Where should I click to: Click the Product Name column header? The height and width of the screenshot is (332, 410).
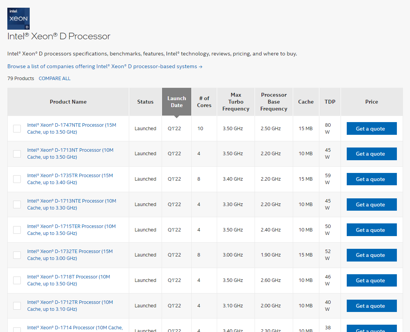point(68,102)
